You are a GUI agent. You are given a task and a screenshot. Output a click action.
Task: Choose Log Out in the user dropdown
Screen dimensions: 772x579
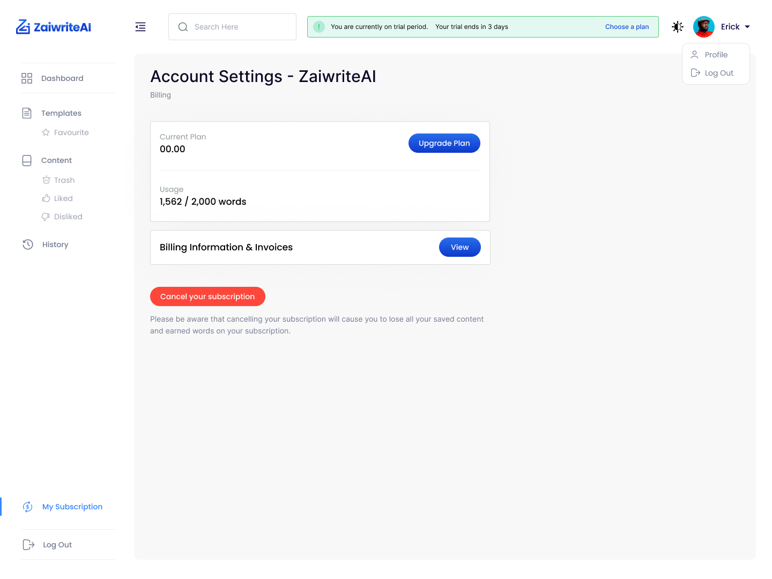click(718, 73)
